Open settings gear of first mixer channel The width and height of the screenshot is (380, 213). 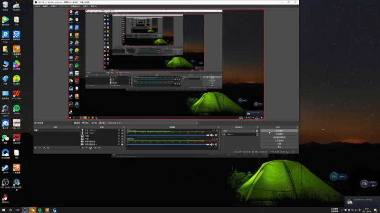[216, 135]
